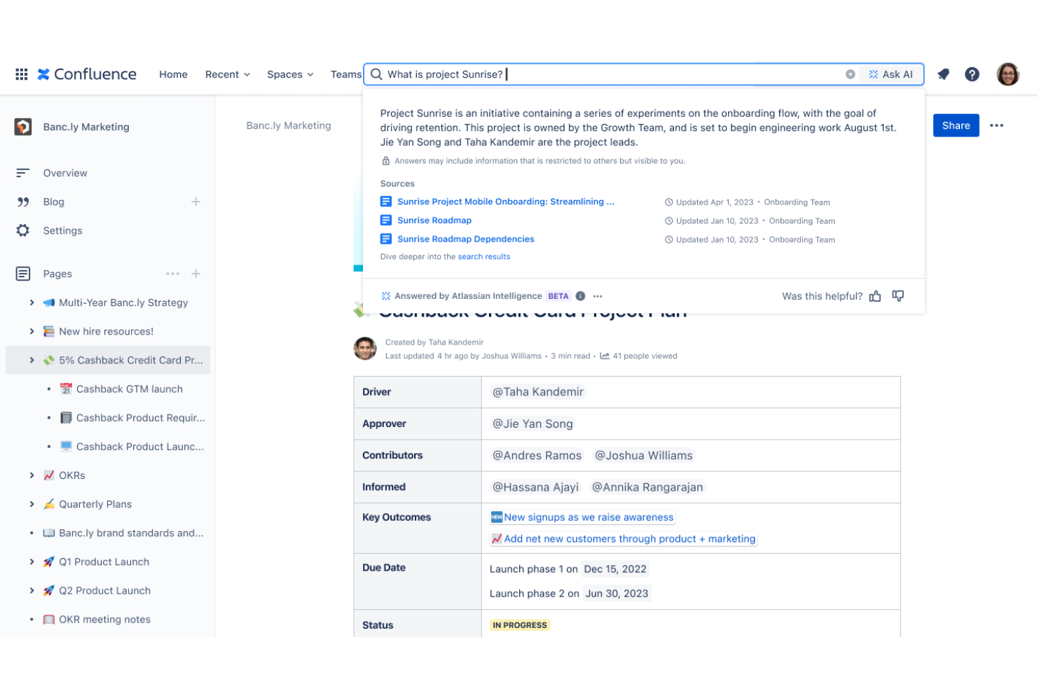Screen dimensions: 1037x691
Task: Open the Banc.ly Marketing space Settings gear
Action: [23, 230]
